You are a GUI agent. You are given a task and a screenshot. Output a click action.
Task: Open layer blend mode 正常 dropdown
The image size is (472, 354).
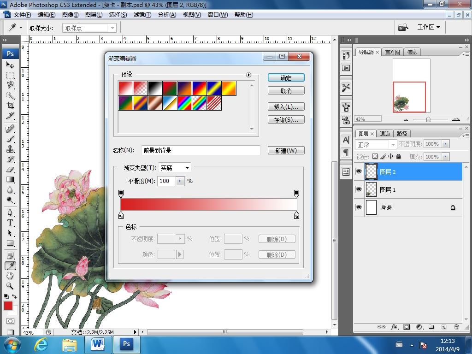[376, 144]
